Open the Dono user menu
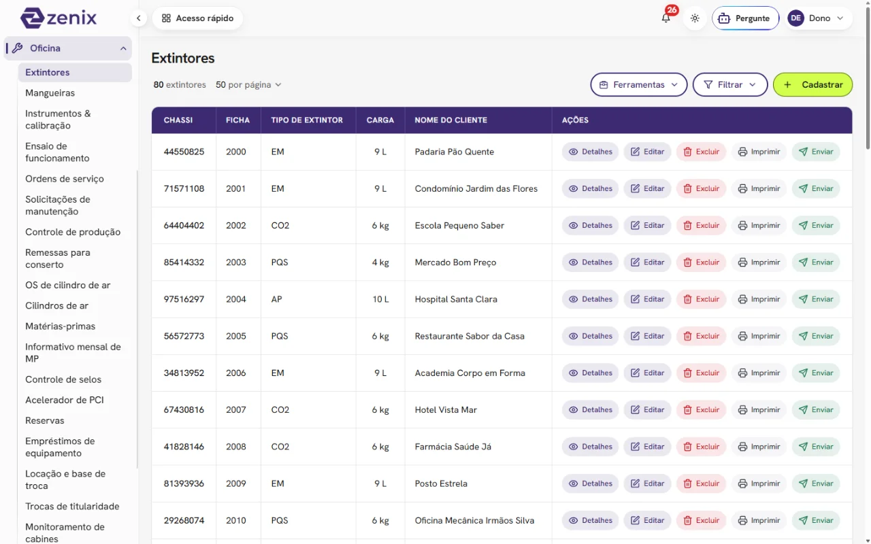The image size is (871, 544). click(x=820, y=18)
